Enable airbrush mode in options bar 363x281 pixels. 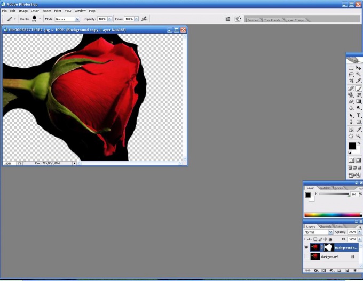(144, 19)
